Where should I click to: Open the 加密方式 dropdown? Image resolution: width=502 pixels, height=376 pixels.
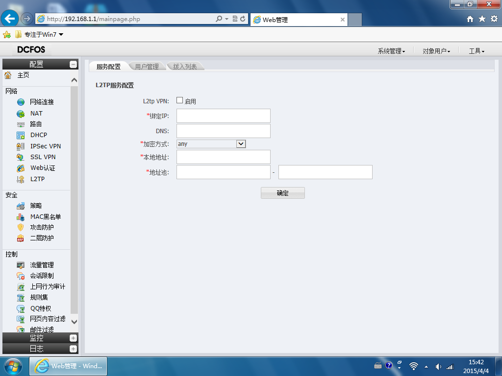pyautogui.click(x=241, y=144)
